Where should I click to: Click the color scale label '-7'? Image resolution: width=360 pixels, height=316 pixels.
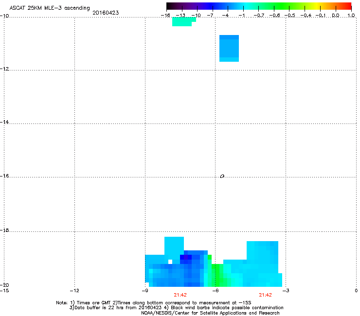[x=211, y=16]
